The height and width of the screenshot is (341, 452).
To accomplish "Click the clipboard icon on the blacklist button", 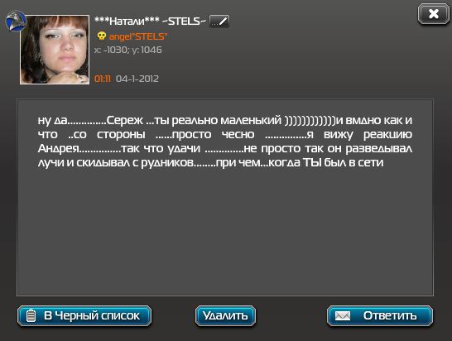I will coord(31,315).
